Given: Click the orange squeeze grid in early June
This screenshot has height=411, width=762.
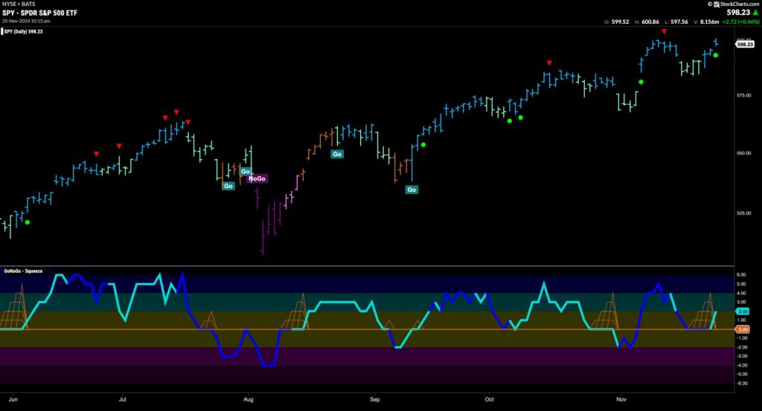Looking at the screenshot, I should 13,307.
